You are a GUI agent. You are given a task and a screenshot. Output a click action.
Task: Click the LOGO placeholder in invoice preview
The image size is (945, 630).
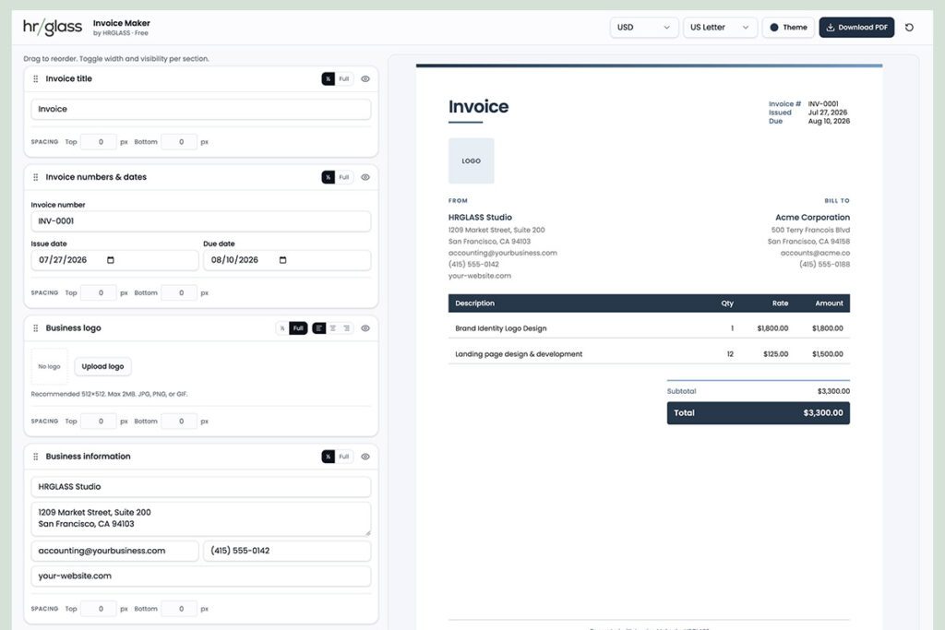tap(472, 160)
